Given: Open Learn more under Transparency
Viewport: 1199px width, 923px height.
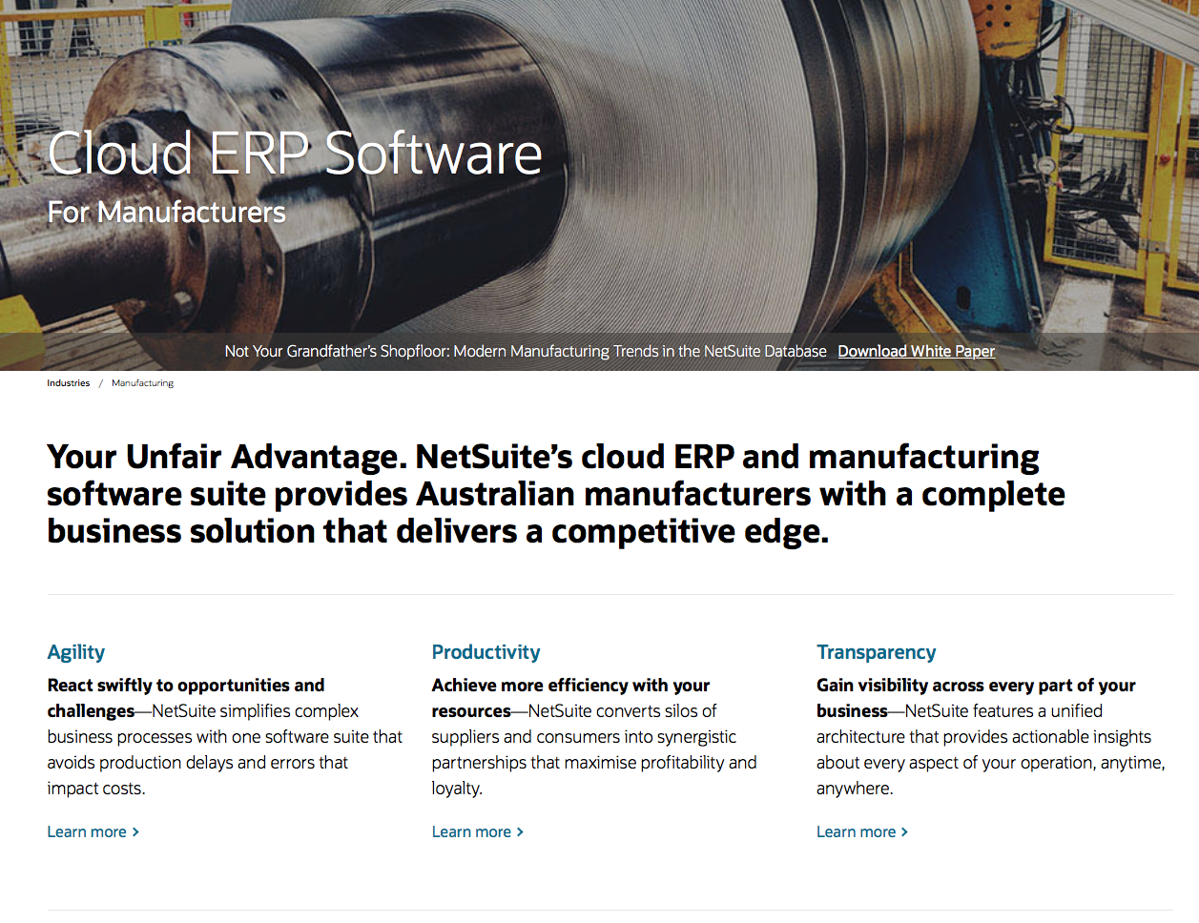Looking at the screenshot, I should click(856, 831).
